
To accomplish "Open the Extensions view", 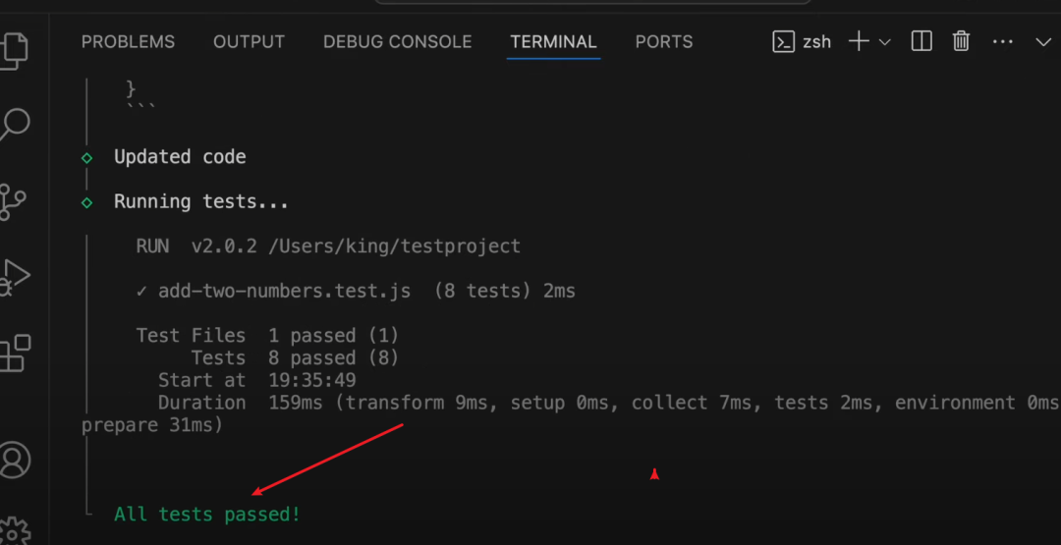I will (x=14, y=354).
